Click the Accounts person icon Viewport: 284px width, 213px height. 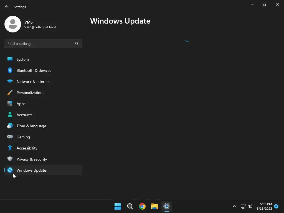pos(10,115)
